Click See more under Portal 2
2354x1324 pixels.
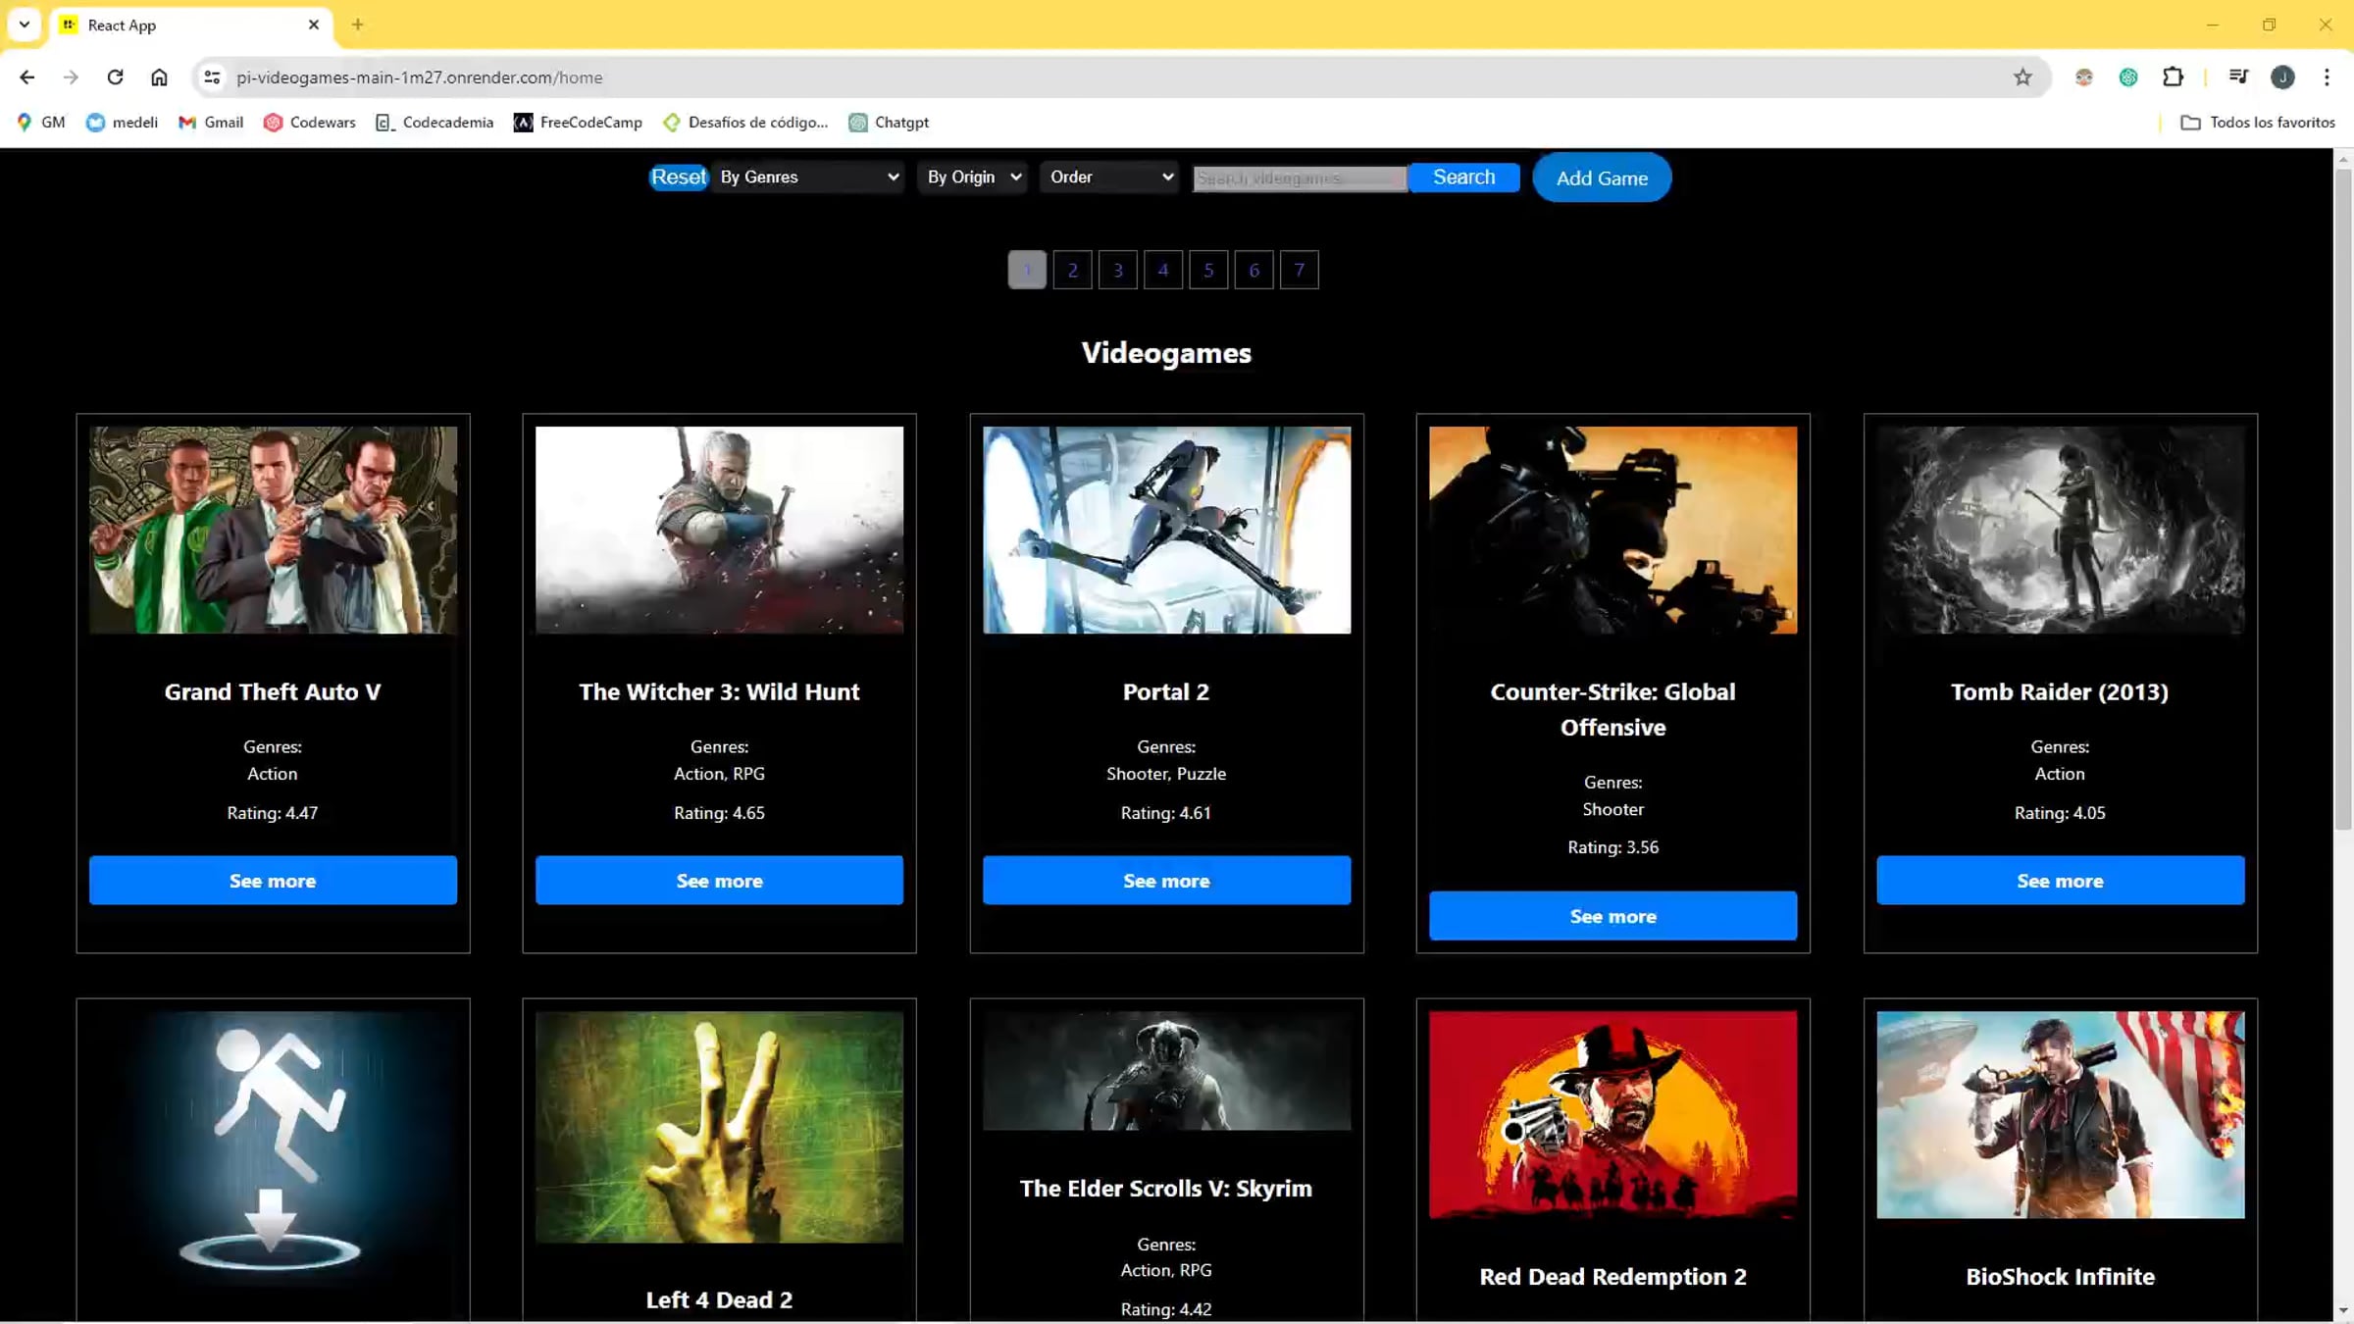coord(1165,881)
